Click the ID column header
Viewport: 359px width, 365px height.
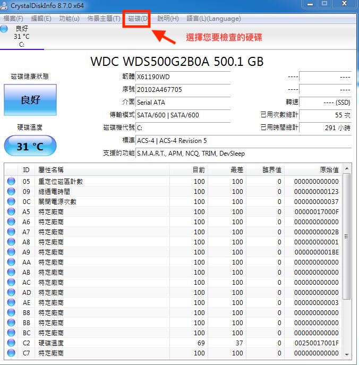coord(27,169)
